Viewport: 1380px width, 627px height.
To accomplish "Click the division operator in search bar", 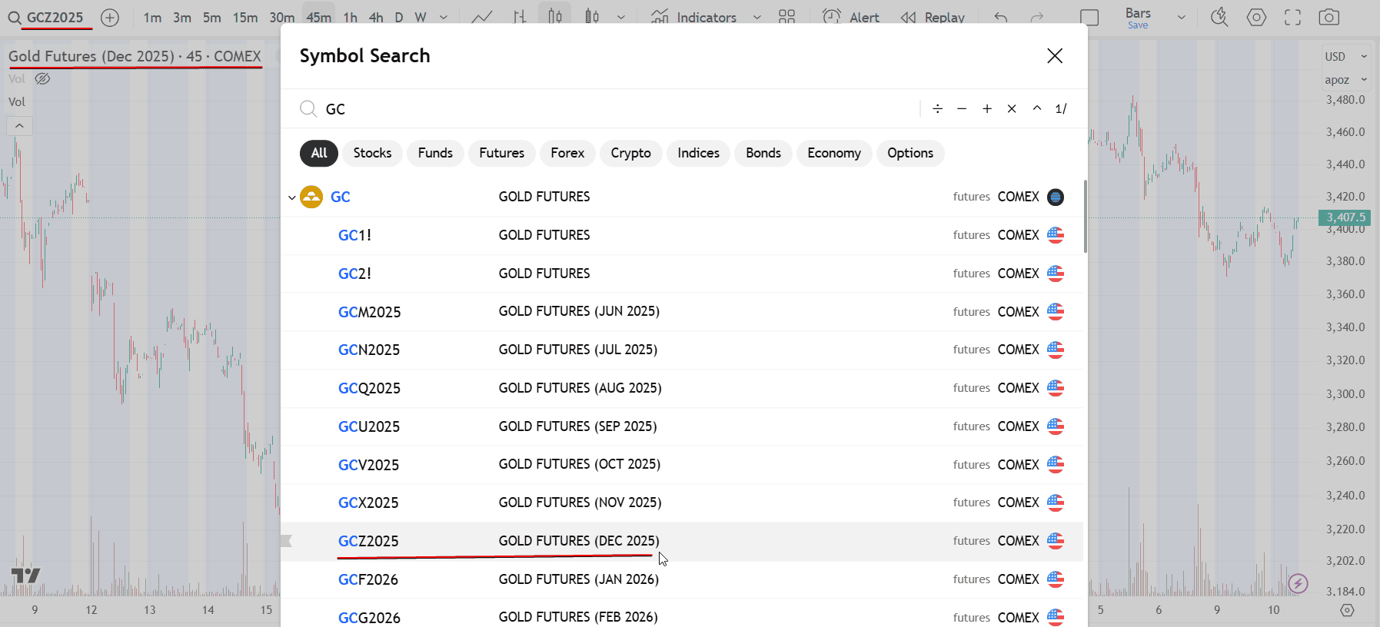I will [937, 108].
